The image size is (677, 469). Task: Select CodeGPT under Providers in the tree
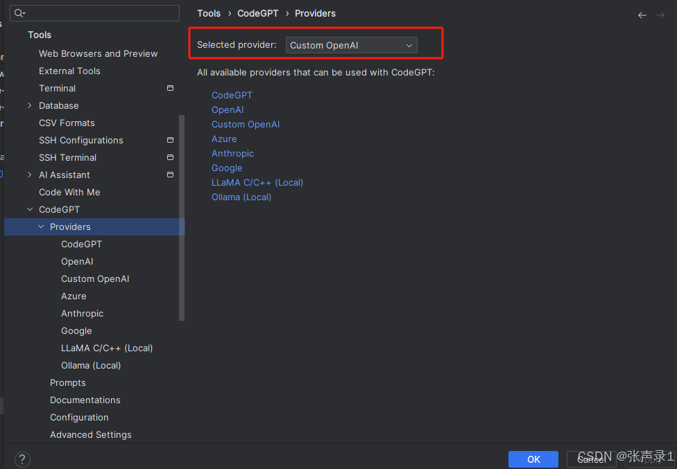pyautogui.click(x=82, y=244)
